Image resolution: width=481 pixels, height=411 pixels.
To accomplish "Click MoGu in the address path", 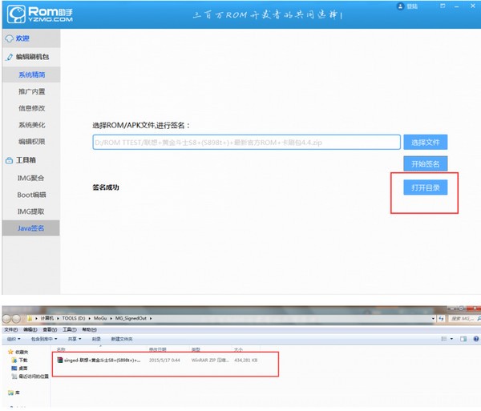I will click(100, 318).
